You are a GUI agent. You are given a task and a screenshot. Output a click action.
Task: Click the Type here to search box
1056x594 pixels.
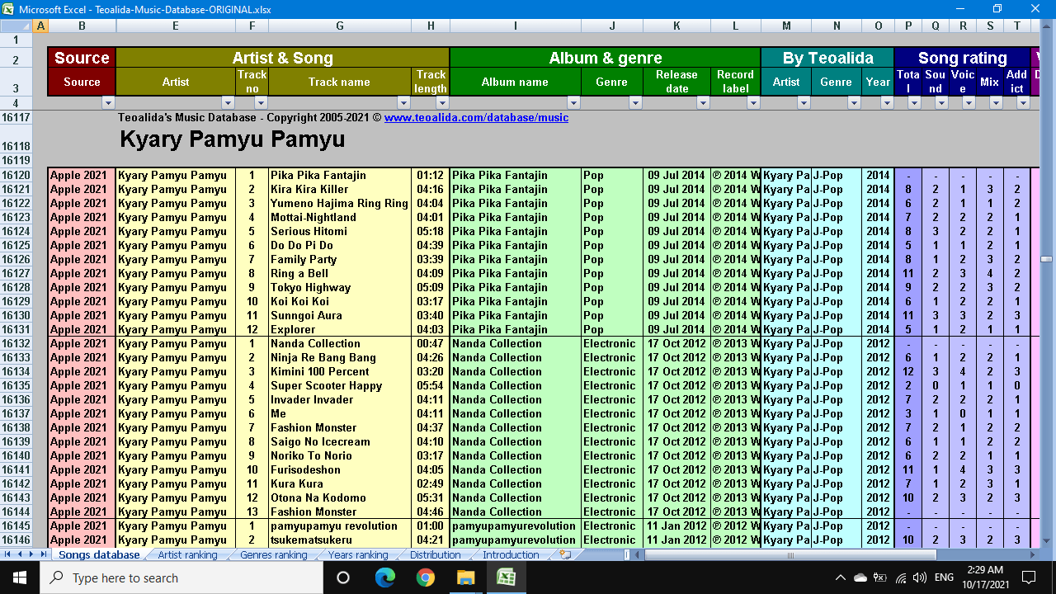181,577
